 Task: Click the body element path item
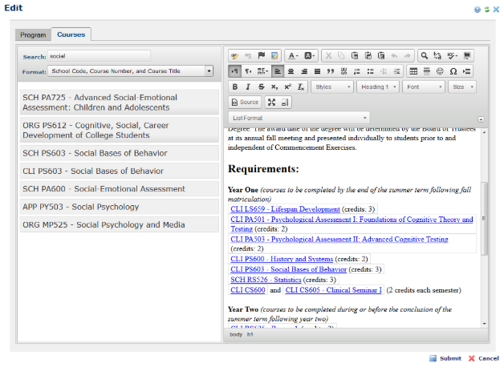236,334
